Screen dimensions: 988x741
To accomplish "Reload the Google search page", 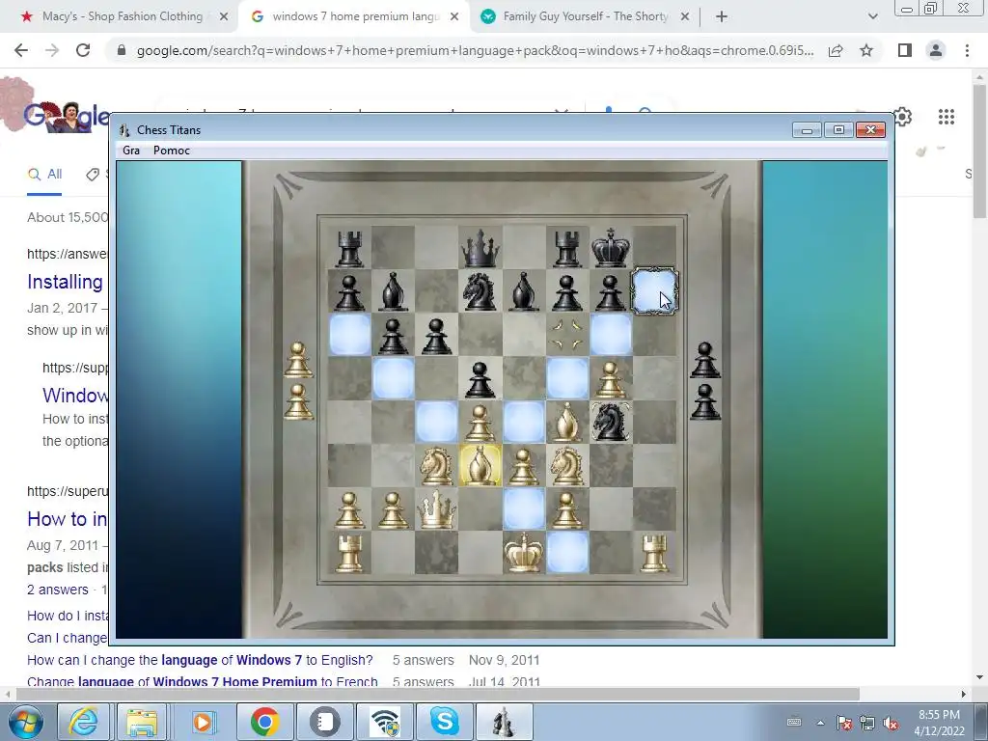I will coord(83,50).
